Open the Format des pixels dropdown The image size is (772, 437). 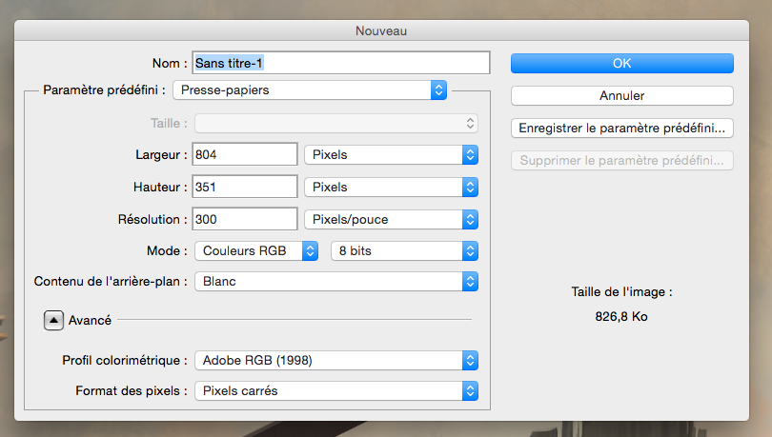tap(335, 391)
